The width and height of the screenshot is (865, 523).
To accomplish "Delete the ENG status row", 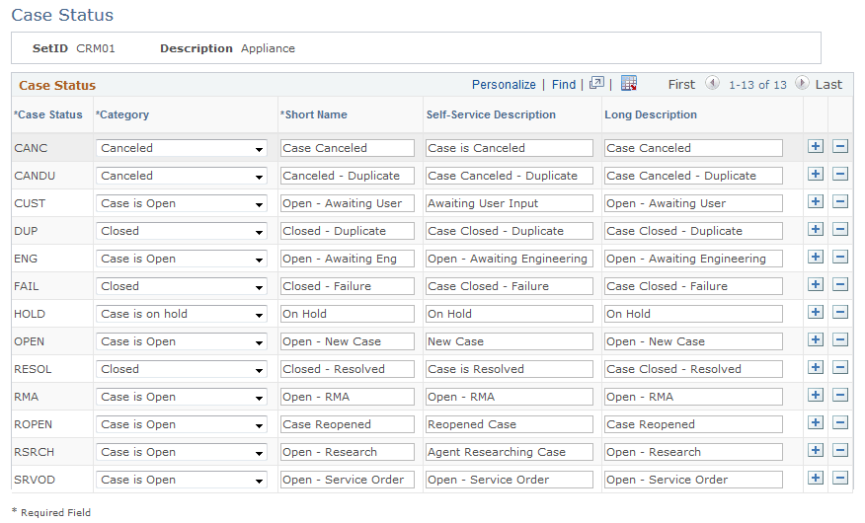I will pos(839,257).
